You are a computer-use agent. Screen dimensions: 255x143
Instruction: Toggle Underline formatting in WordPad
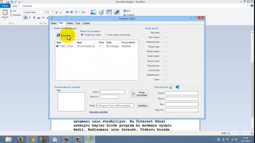(34, 17)
